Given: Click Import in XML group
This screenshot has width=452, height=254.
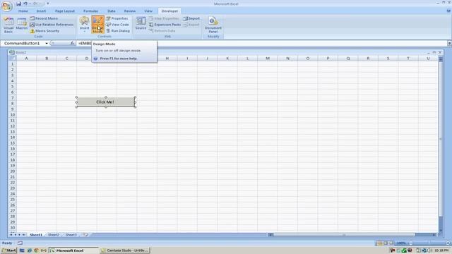Looking at the screenshot, I should 191,18.
